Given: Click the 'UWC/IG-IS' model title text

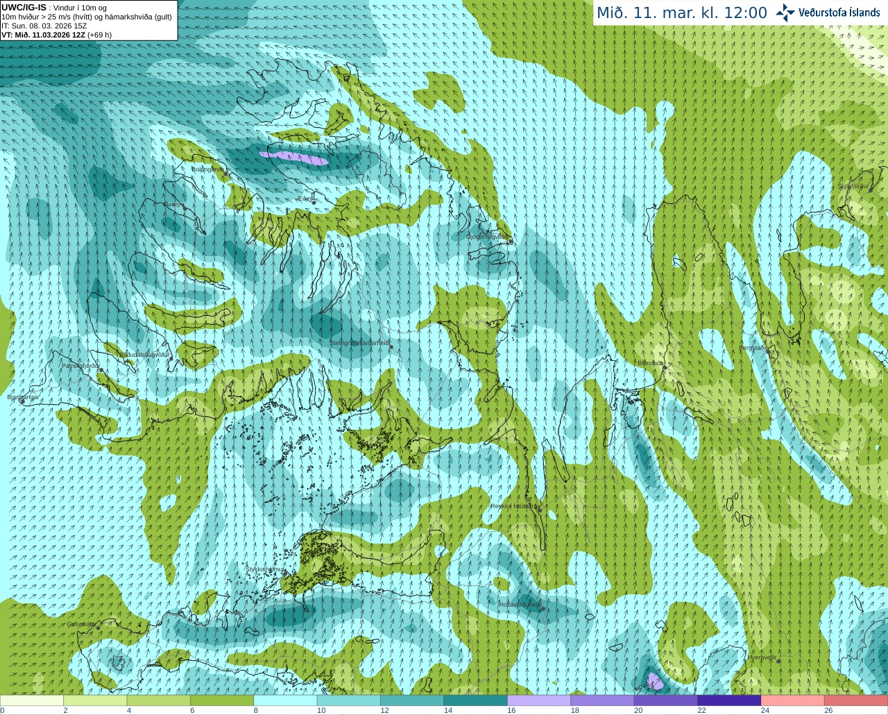Looking at the screenshot, I should coord(24,8).
